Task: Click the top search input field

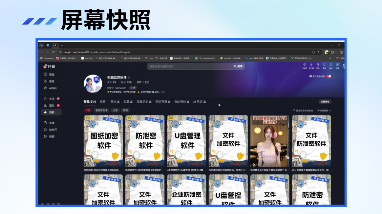Action: coord(190,66)
